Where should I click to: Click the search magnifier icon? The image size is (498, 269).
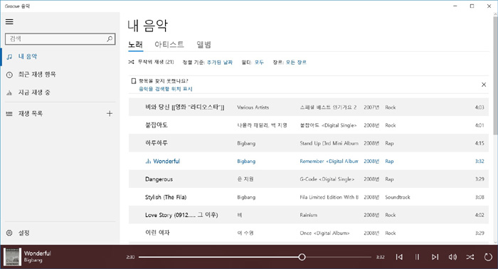(110, 38)
